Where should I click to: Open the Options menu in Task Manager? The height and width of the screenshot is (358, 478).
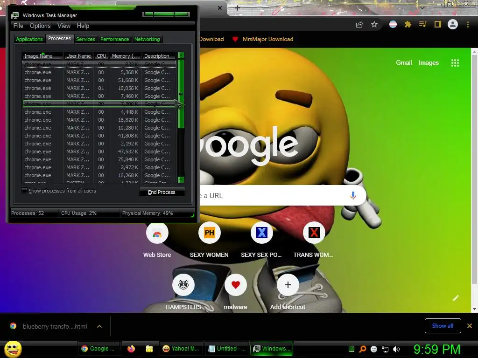(40, 26)
